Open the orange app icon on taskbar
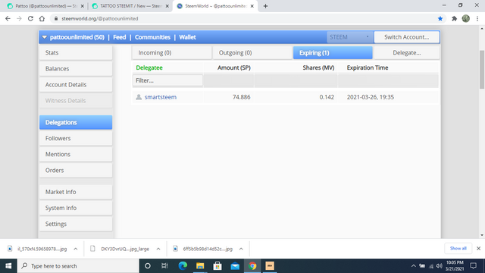Screen dimensions: 485x273 (x=270, y=266)
